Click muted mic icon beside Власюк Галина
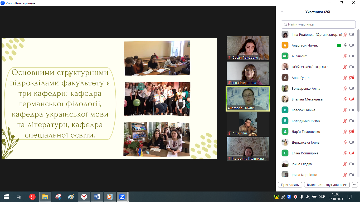Screen dimensions: 360x202 [x=345, y=110]
